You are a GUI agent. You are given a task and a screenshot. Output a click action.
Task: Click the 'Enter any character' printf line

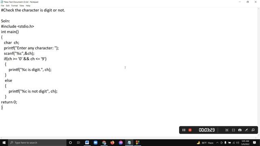31,48
